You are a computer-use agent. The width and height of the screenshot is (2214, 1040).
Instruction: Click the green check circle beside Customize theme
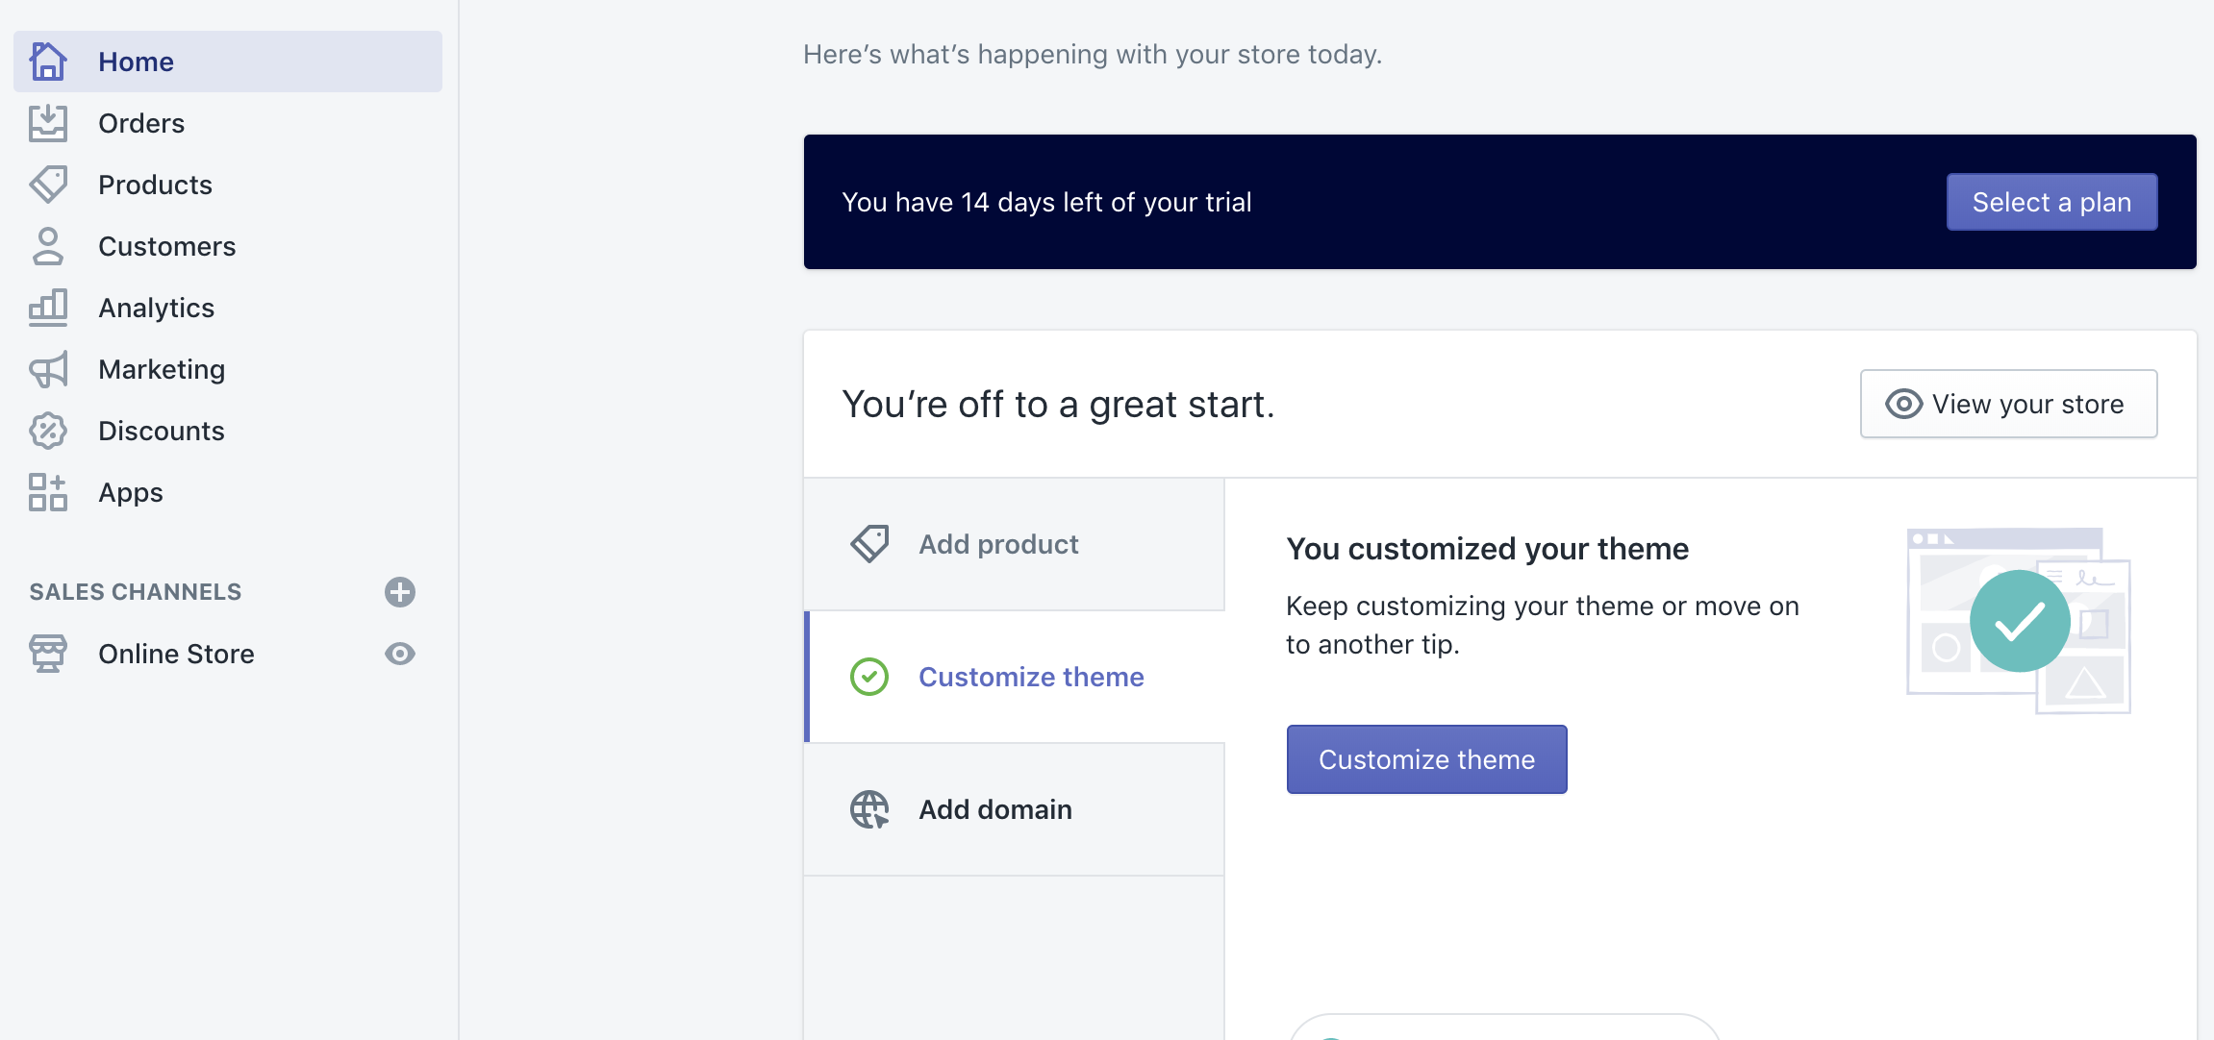869,677
